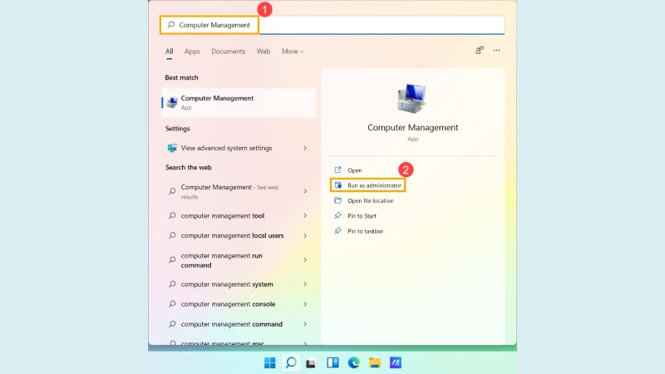Expand computer management tool chevron
Viewport: 665px width, 374px height.
[x=305, y=215]
